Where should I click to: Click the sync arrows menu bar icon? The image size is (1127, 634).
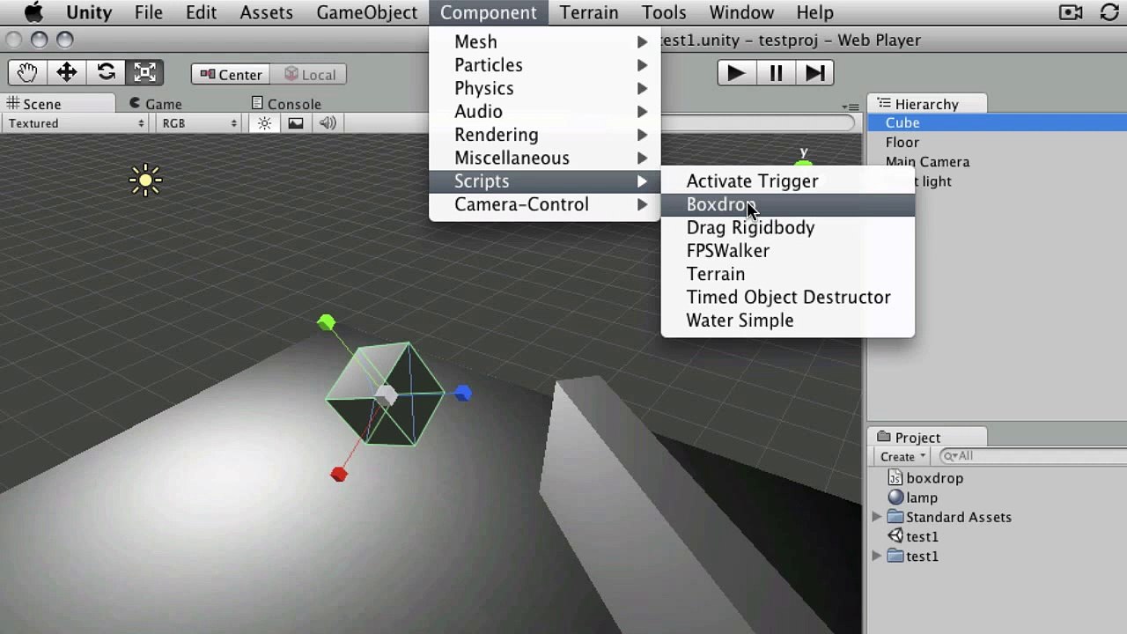(x=1110, y=12)
